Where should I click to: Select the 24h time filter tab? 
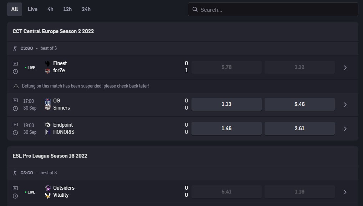[86, 9]
